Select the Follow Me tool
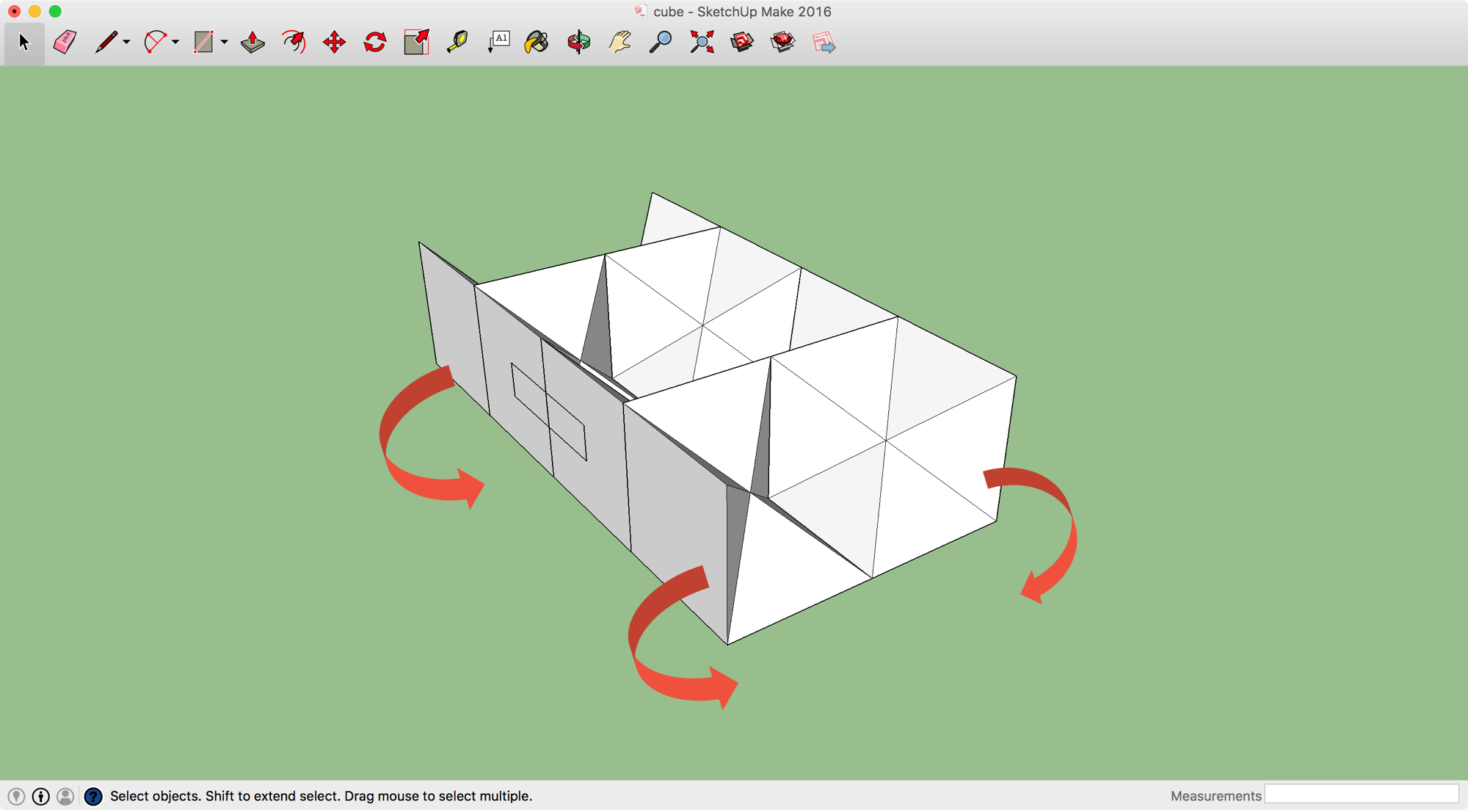1468x810 pixels. [293, 43]
